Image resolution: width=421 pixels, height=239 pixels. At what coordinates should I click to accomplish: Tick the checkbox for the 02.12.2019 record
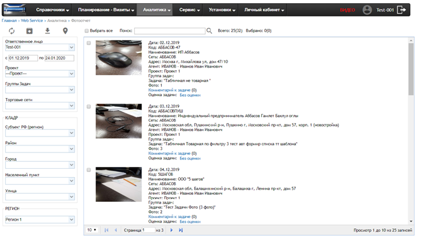(x=88, y=43)
